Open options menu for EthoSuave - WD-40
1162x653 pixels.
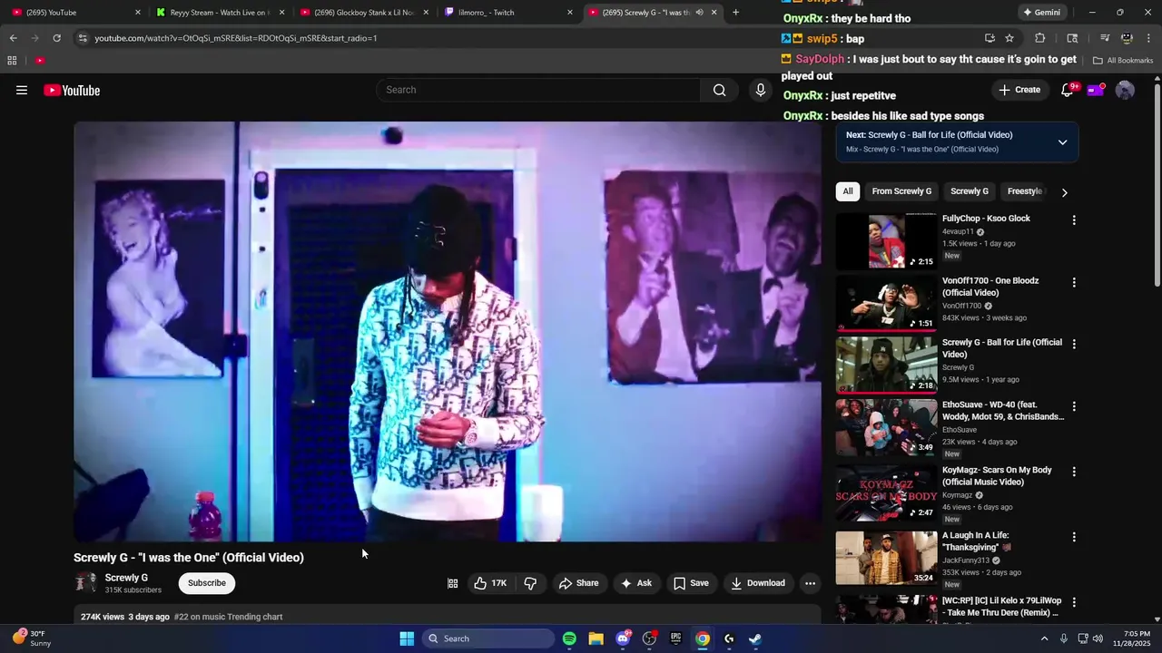click(x=1074, y=407)
